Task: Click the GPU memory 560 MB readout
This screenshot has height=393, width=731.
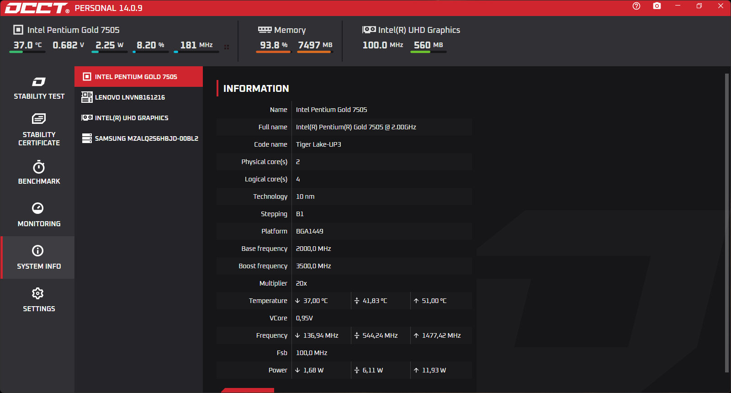Action: point(429,45)
